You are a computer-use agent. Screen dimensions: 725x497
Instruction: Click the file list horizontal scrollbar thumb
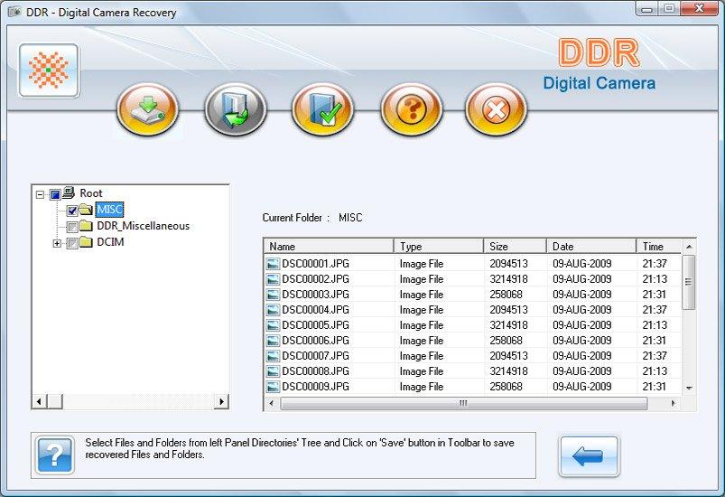point(463,403)
